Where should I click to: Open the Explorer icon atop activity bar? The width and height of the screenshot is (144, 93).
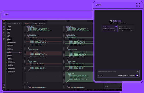click(x=4, y=24)
